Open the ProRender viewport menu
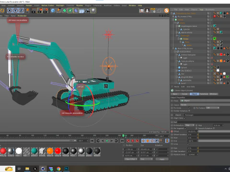 pos(22,16)
